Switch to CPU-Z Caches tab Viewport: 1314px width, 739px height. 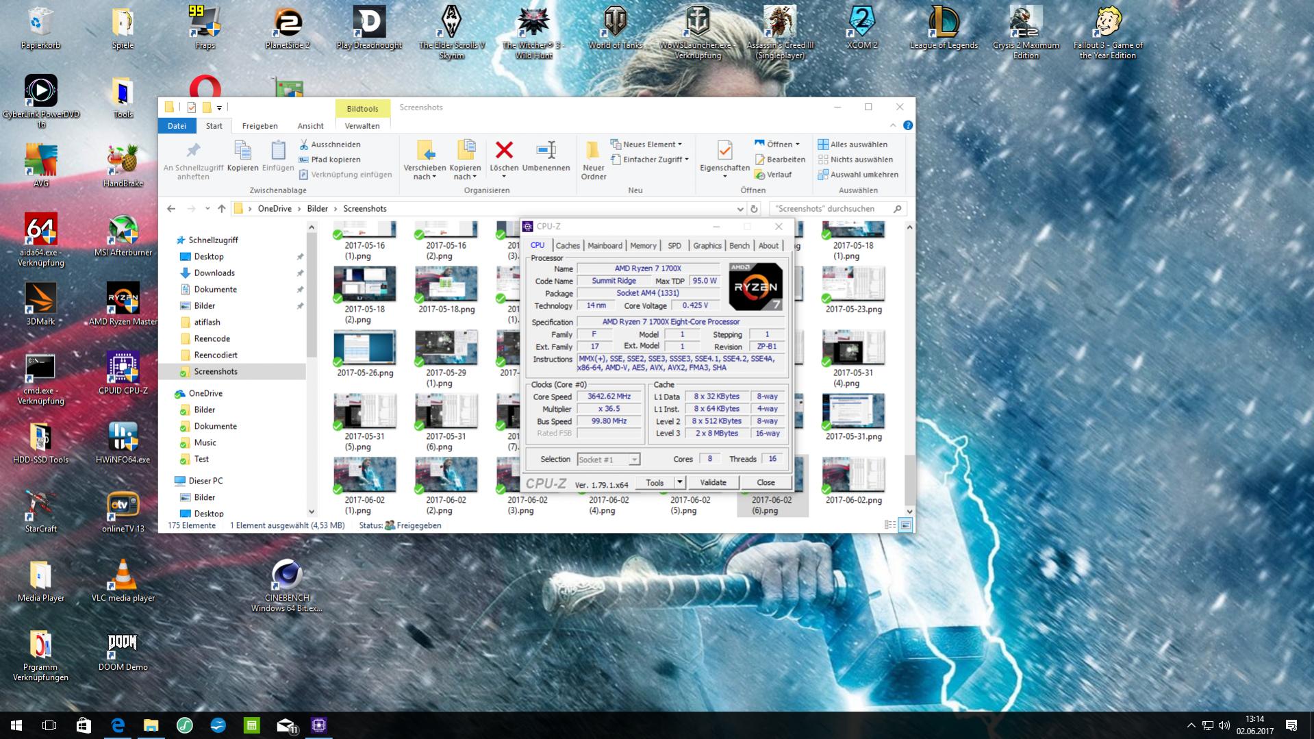568,245
